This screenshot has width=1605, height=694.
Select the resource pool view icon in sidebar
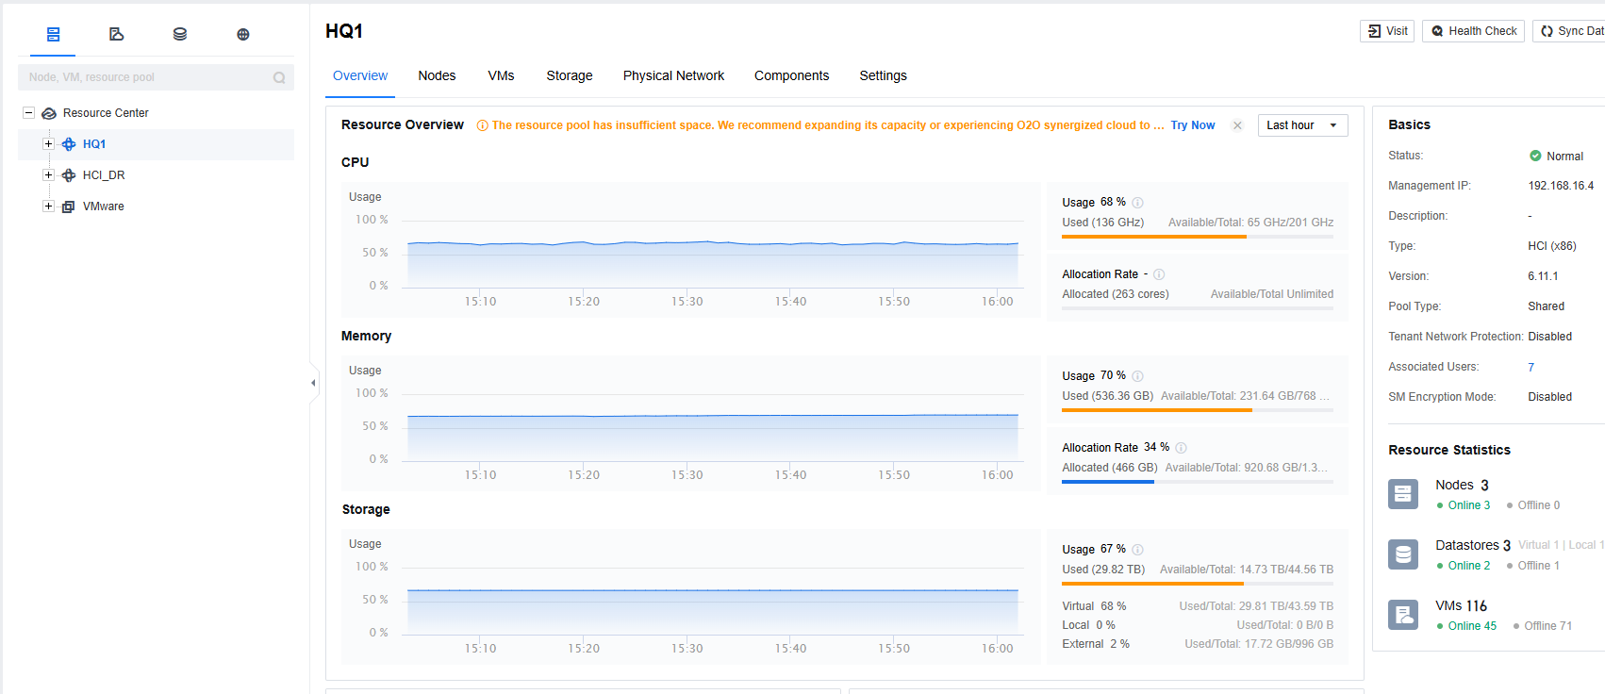pos(53,34)
